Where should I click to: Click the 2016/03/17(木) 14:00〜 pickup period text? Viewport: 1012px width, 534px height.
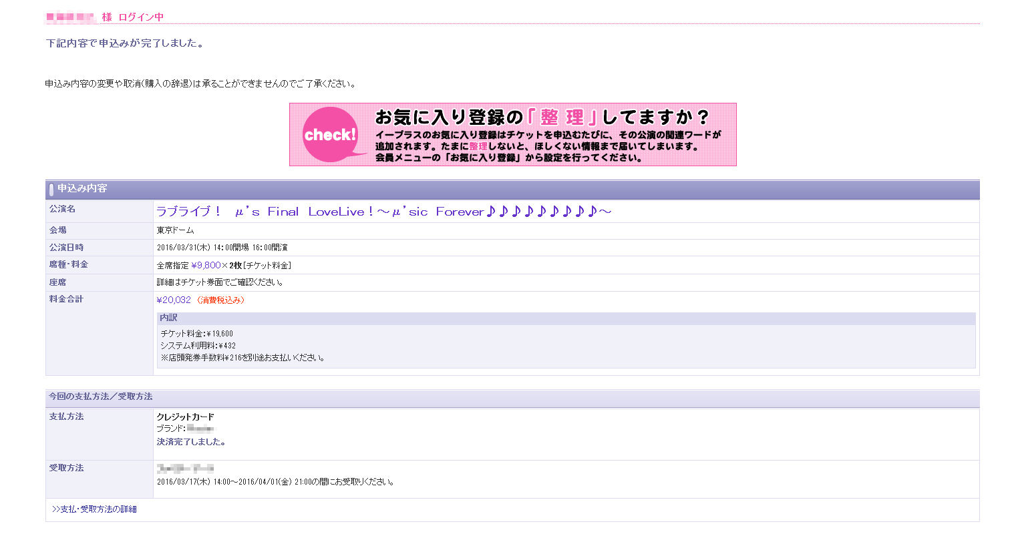coord(275,482)
